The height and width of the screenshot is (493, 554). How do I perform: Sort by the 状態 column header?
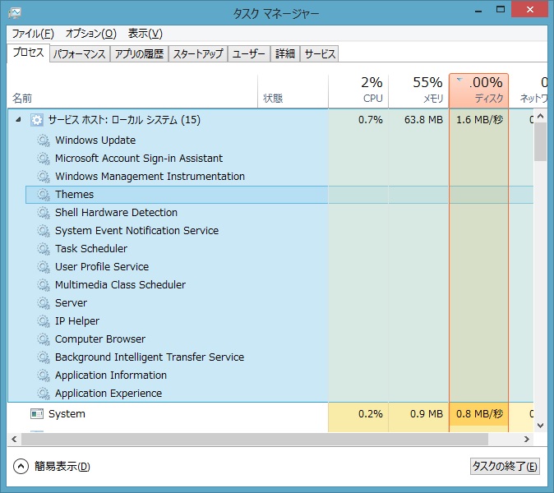pos(293,91)
